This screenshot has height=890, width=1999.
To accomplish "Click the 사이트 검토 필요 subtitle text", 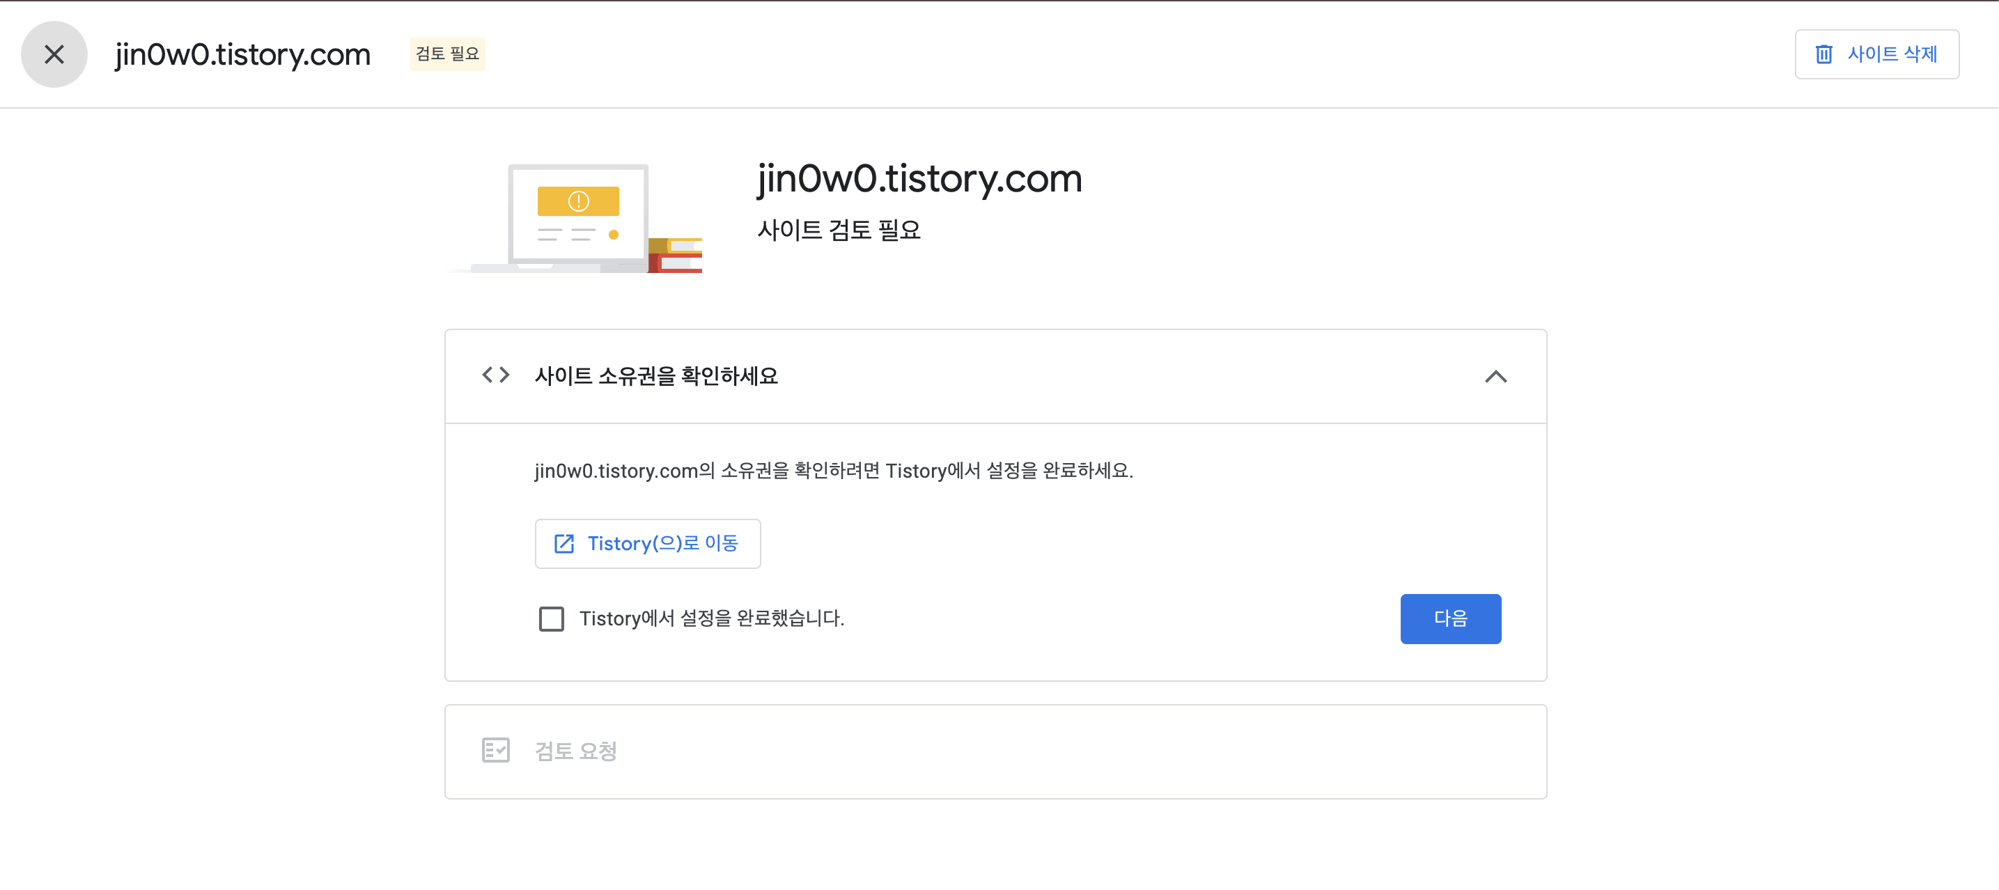I will (838, 230).
